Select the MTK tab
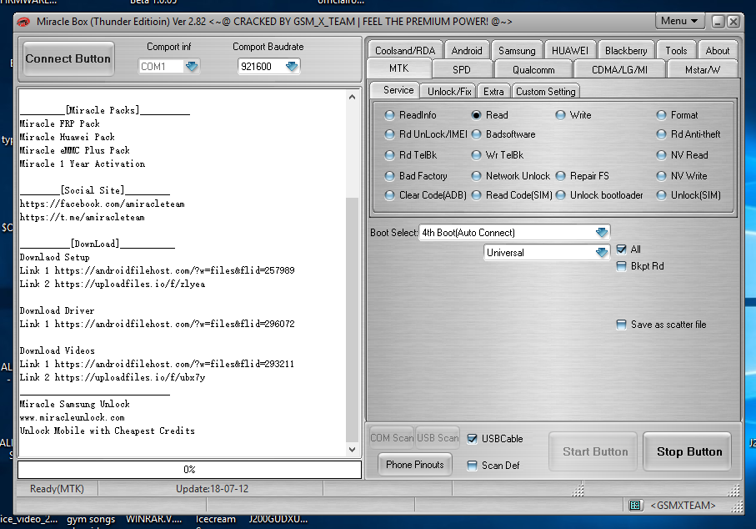Screen dimensions: 756x529 click(398, 68)
